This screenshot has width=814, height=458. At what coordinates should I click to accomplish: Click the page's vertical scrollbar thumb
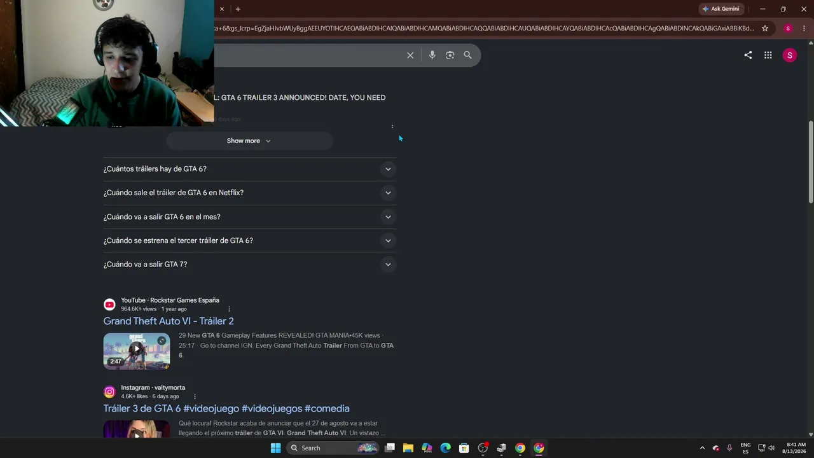pyautogui.click(x=810, y=162)
